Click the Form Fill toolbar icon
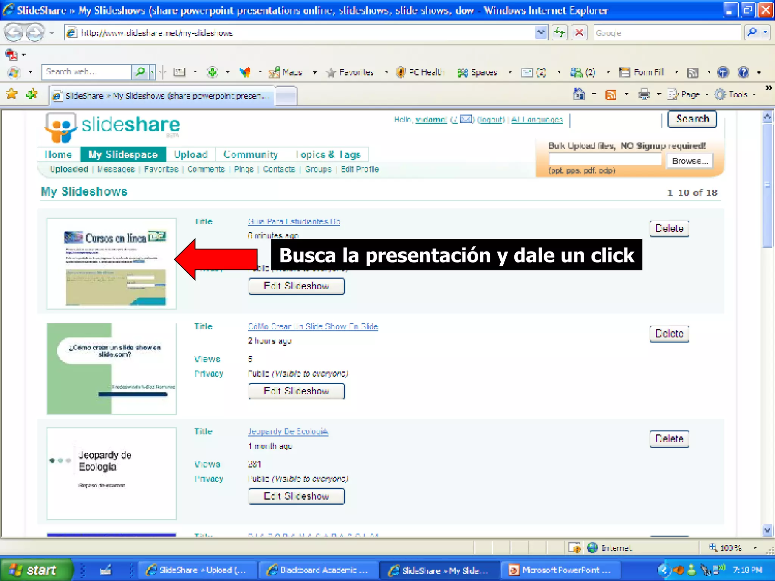The height and width of the screenshot is (581, 775). 624,72
